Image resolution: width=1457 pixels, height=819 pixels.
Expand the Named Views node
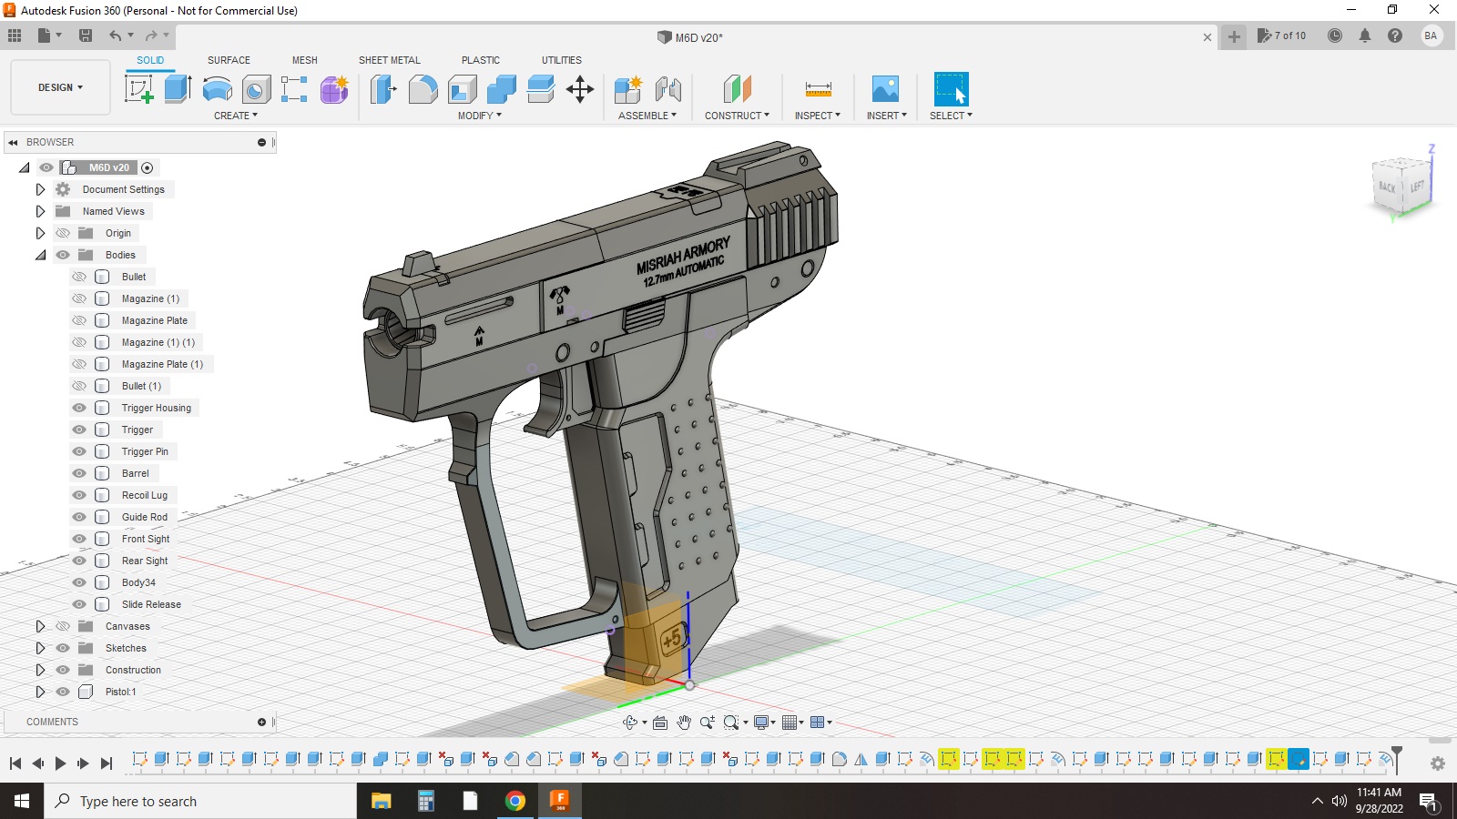(x=40, y=211)
